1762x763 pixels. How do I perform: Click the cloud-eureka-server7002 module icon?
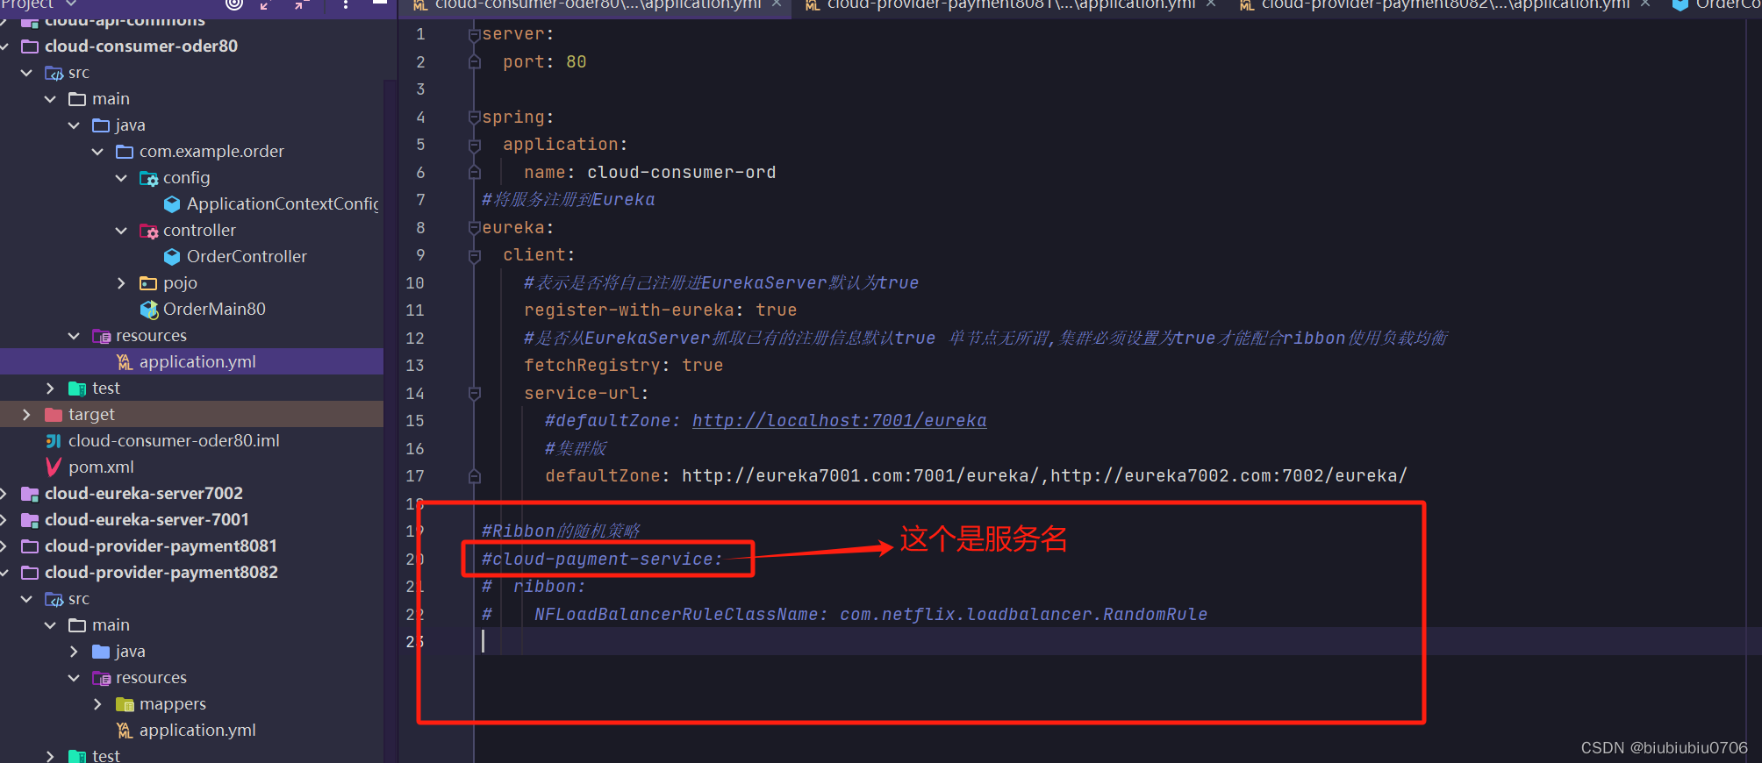(30, 494)
